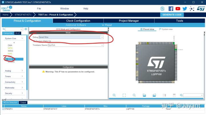Open the Help menu
Screen dimensions: 206x115
(x=86, y=9)
